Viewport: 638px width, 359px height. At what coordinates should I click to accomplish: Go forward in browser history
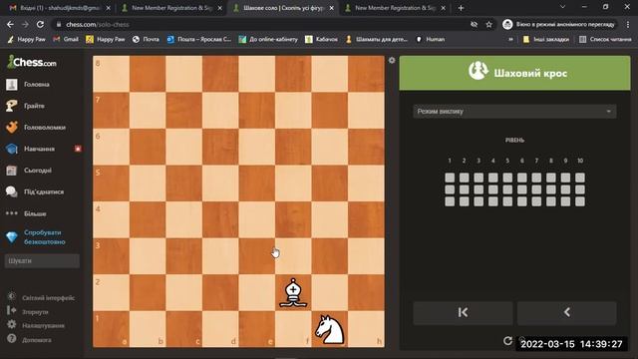tap(25, 24)
